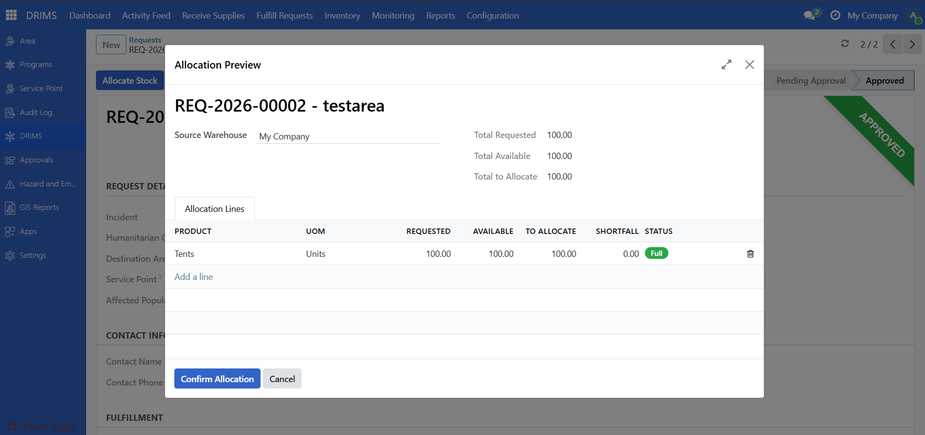Sort by the REQUESTED column header
Image resolution: width=925 pixels, height=435 pixels.
[x=428, y=231]
